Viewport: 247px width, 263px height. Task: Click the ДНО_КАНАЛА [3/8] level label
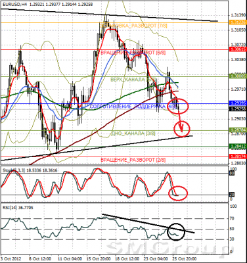pyautogui.click(x=133, y=133)
